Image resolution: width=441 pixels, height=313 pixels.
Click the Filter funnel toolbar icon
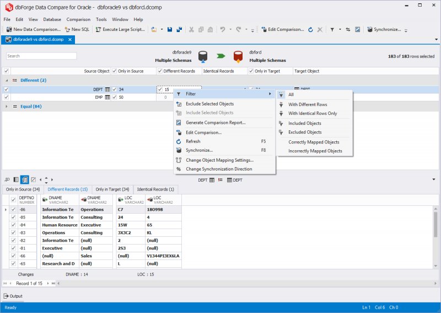click(x=332, y=29)
